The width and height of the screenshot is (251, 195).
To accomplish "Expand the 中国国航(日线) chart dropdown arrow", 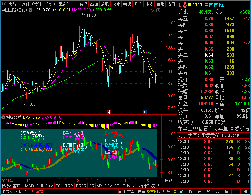I will 30,10.
